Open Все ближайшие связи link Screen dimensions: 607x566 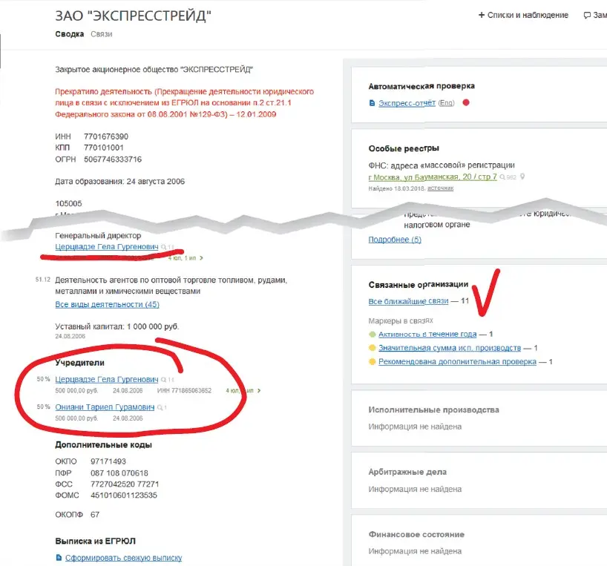click(x=409, y=302)
